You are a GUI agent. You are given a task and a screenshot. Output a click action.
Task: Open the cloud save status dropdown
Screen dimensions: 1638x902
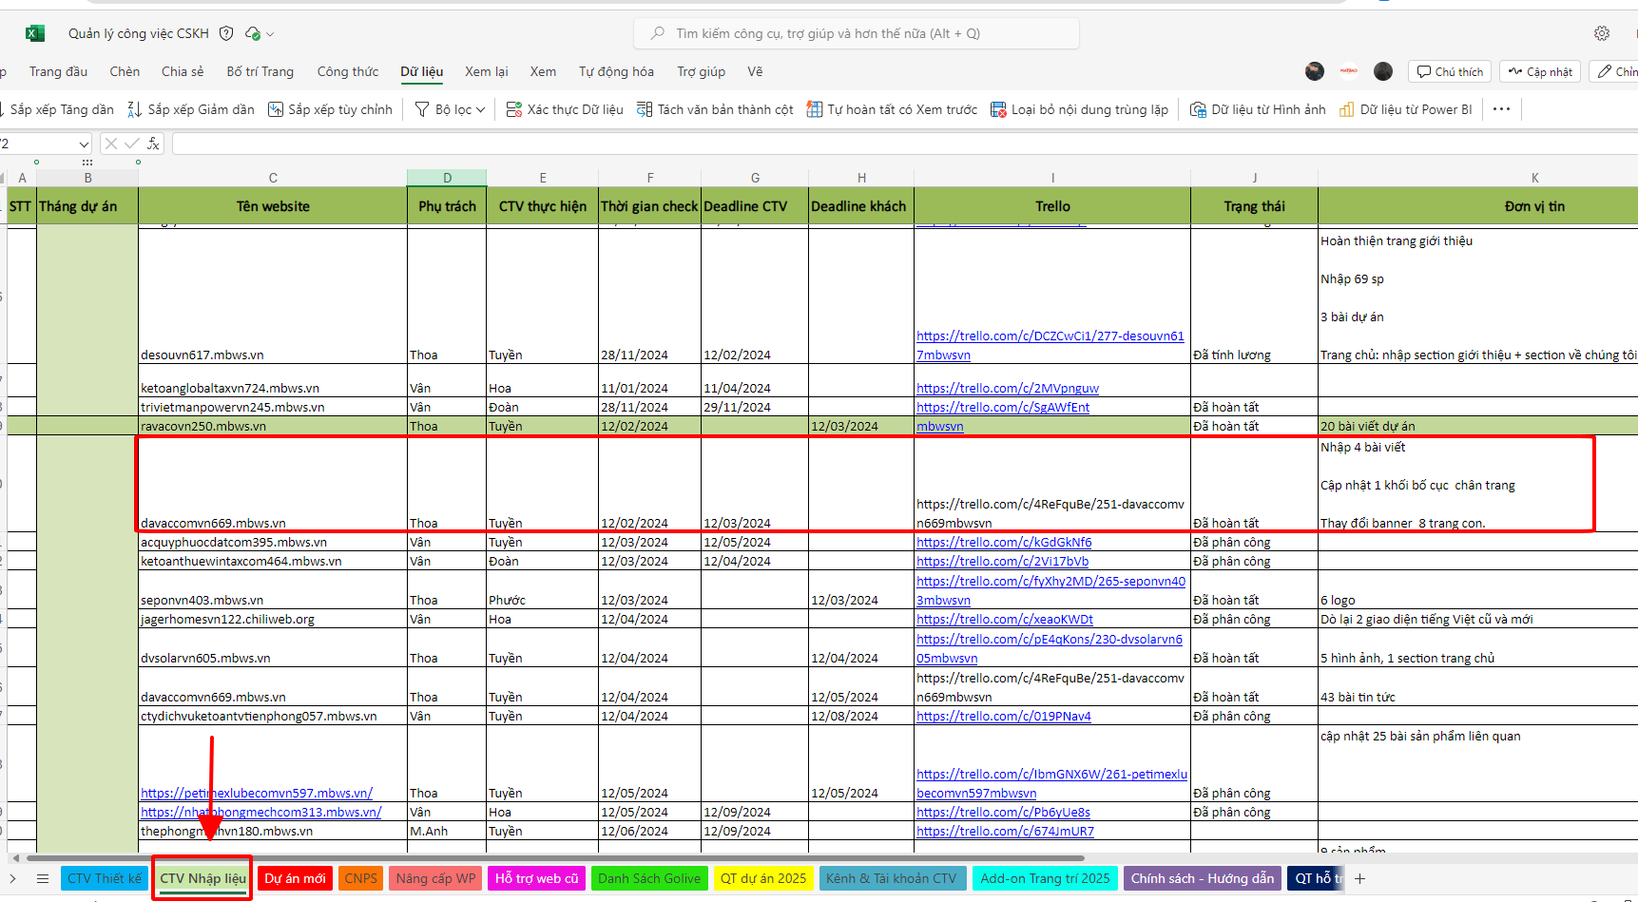(x=260, y=33)
